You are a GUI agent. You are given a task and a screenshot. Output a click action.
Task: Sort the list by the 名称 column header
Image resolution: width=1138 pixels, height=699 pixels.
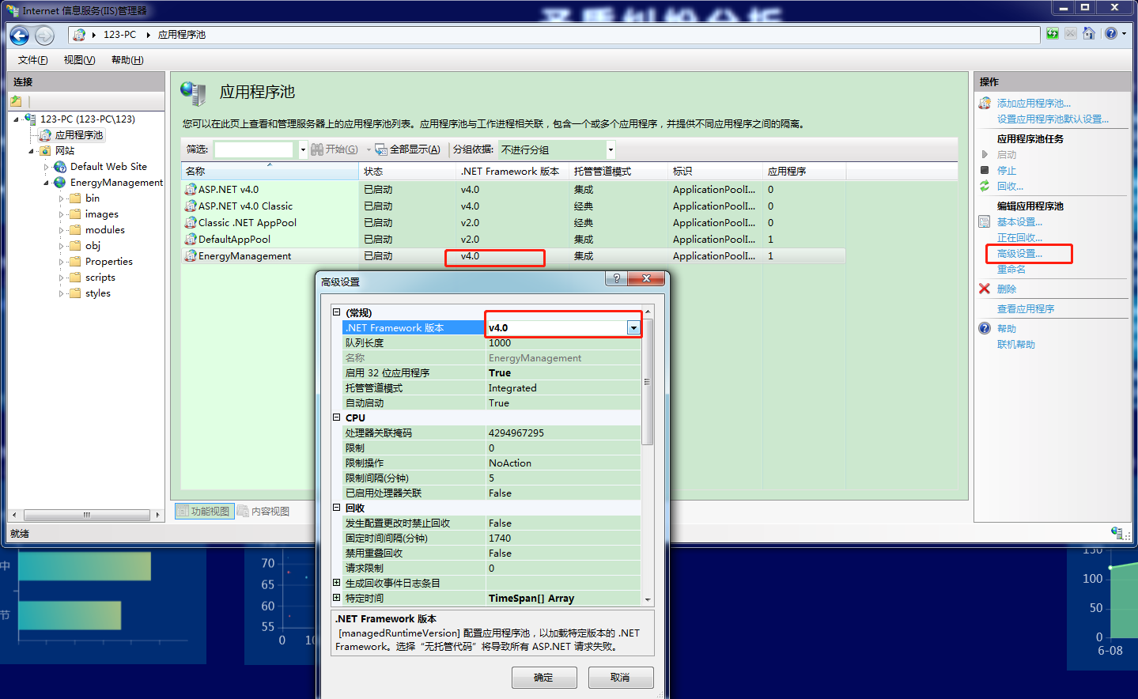tap(270, 172)
